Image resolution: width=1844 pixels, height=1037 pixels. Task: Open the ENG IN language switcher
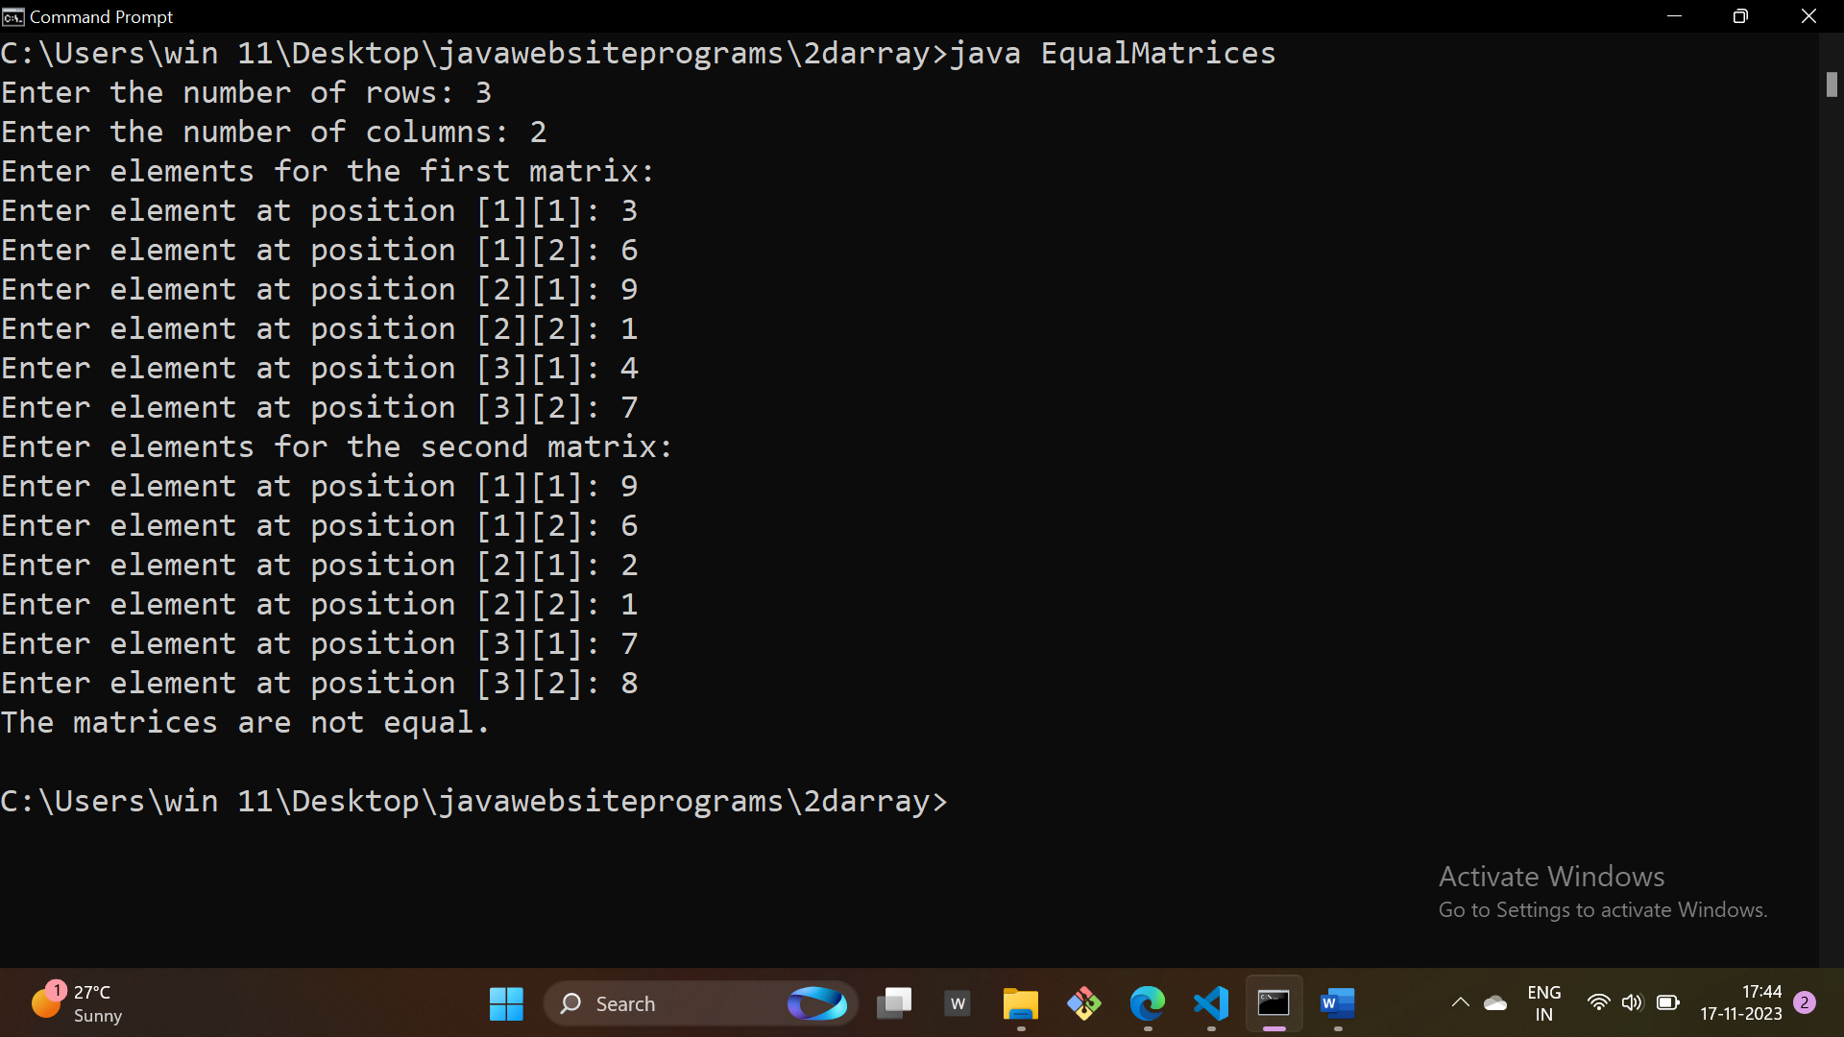click(1543, 1003)
